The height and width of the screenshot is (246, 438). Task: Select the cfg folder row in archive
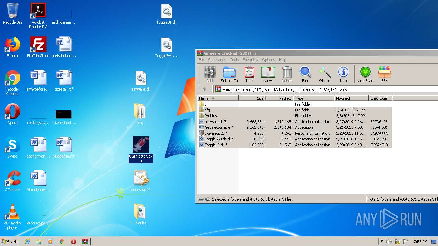tap(295, 110)
